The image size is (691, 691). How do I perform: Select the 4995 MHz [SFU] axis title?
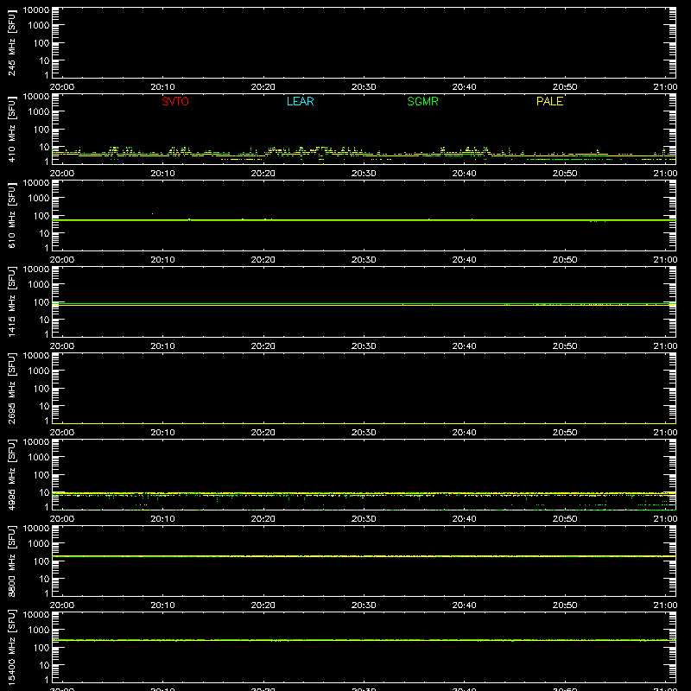click(11, 474)
